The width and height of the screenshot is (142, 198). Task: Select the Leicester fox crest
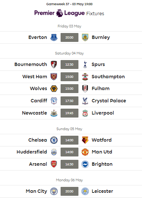point(85,191)
